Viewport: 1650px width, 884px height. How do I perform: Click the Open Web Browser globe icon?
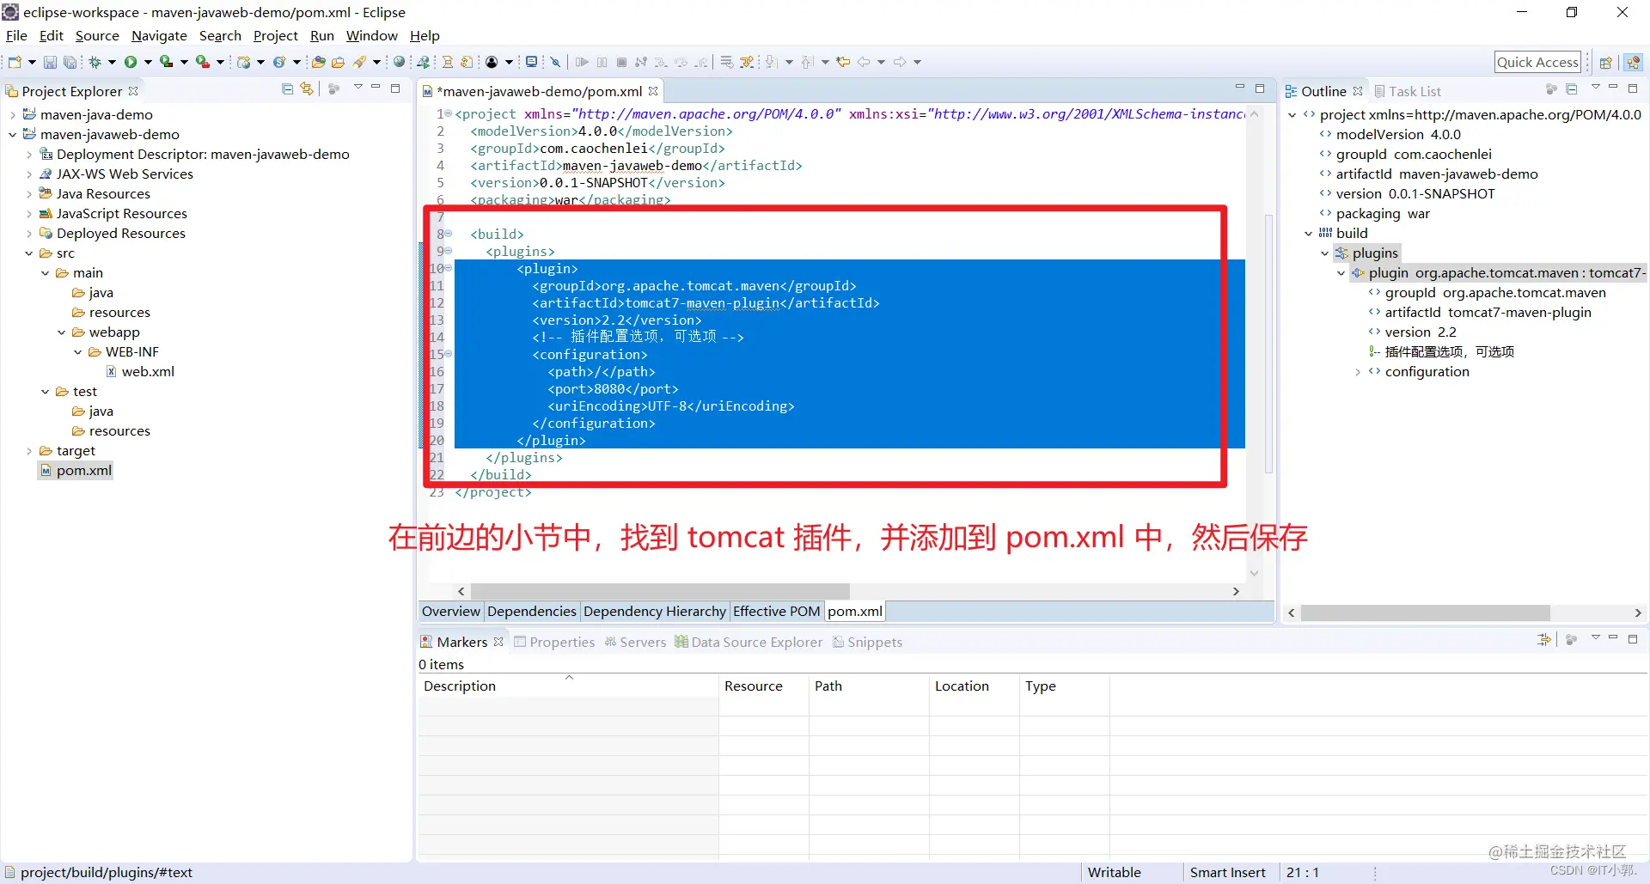click(x=399, y=62)
